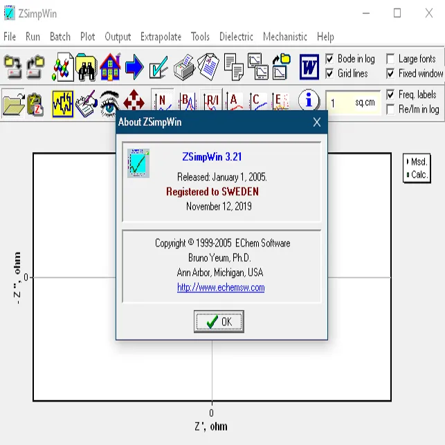Open the Run menu
Viewport: 445px width, 445px height.
click(33, 37)
